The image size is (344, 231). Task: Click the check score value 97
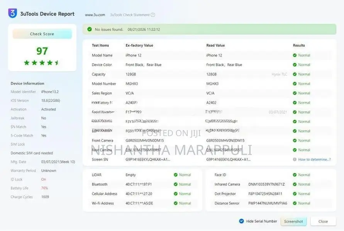coord(42,51)
